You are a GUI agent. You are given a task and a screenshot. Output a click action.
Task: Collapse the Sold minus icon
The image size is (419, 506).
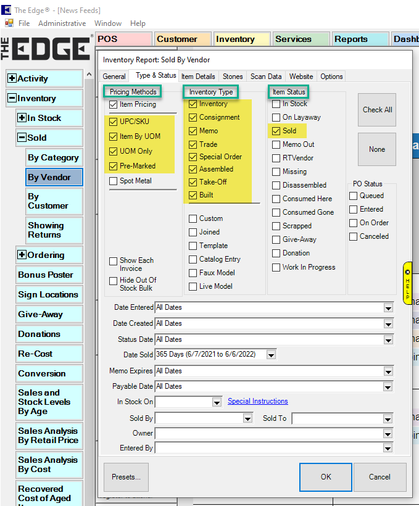pos(22,138)
